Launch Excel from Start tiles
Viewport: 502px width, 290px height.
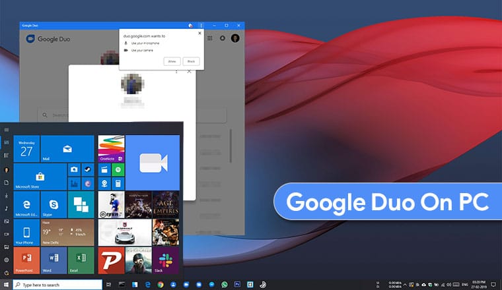pyautogui.click(x=81, y=260)
